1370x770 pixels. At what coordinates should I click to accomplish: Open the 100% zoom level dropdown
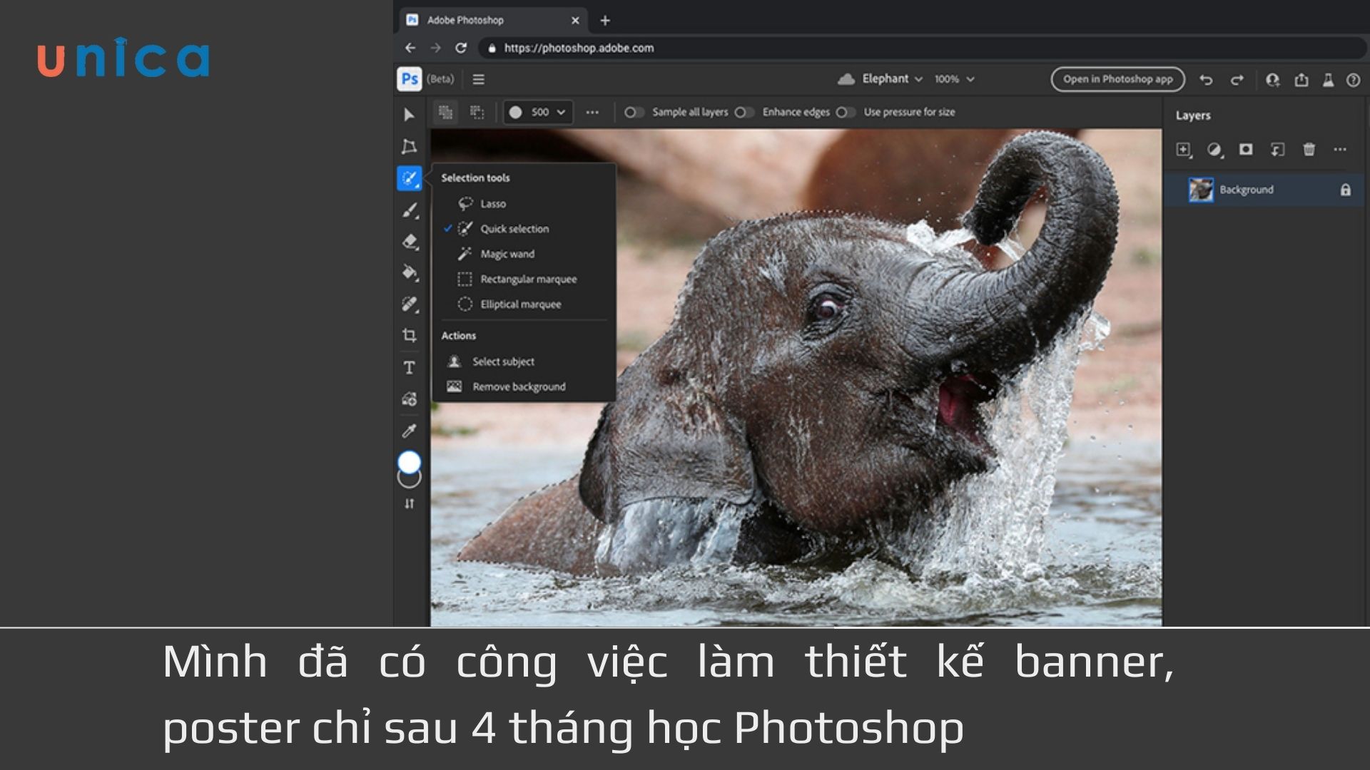pyautogui.click(x=954, y=79)
